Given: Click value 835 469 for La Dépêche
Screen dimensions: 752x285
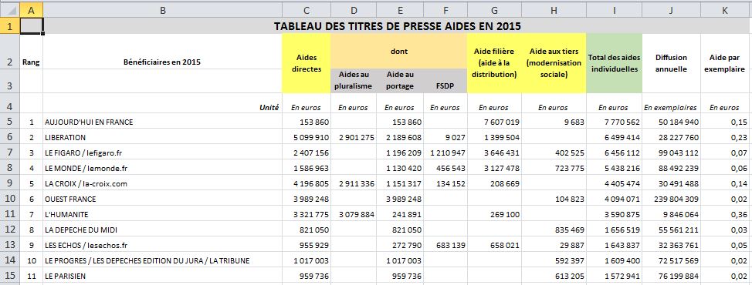Looking at the screenshot, I should pyautogui.click(x=554, y=230).
